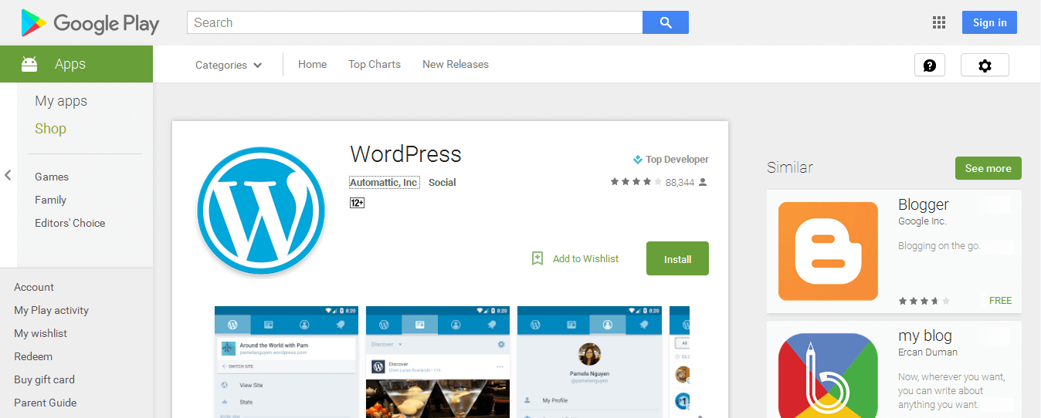The width and height of the screenshot is (1041, 418).
Task: Open the Account link
Action: tap(34, 287)
